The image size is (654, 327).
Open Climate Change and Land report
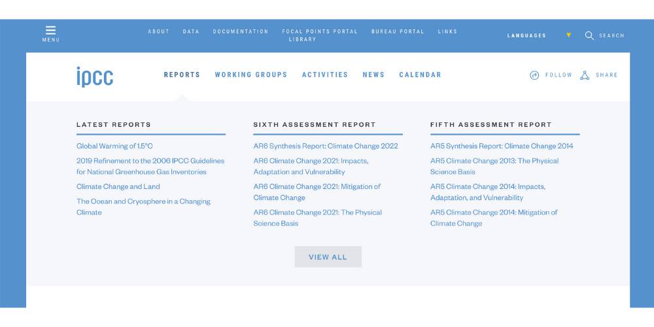(x=118, y=186)
